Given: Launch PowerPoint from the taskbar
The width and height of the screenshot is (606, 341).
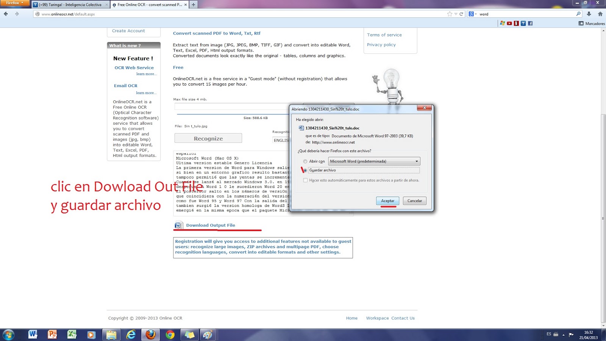Looking at the screenshot, I should (x=52, y=335).
